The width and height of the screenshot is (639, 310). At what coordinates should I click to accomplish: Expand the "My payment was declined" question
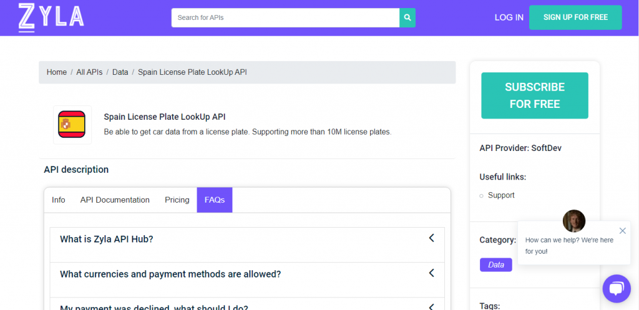247,304
